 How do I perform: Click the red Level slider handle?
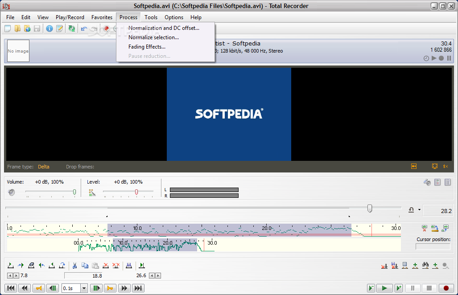[136, 192]
